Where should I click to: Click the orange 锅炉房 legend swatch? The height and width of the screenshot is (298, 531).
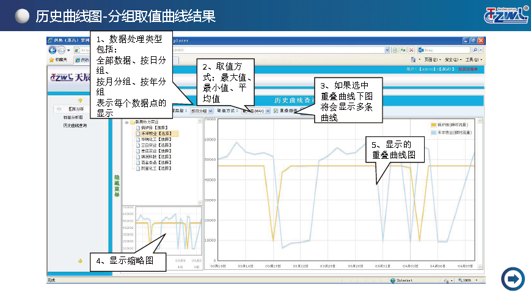tap(433, 125)
